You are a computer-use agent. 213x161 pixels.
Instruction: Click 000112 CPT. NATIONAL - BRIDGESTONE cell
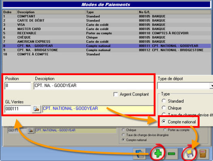point(171,50)
